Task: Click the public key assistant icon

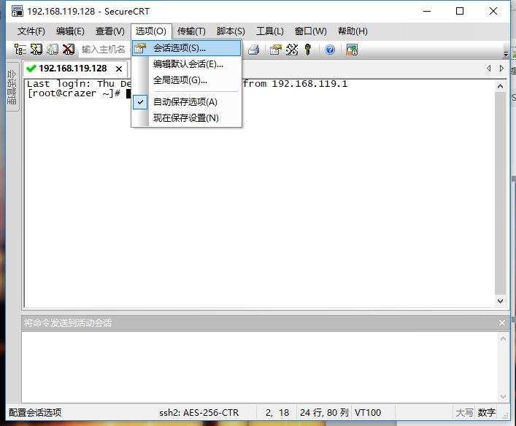Action: pyautogui.click(x=308, y=50)
